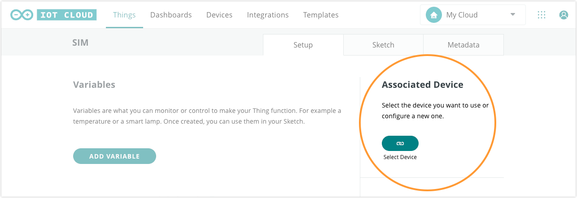Click the IOT CLOUD wordmark
This screenshot has width=577, height=198.
[66, 15]
